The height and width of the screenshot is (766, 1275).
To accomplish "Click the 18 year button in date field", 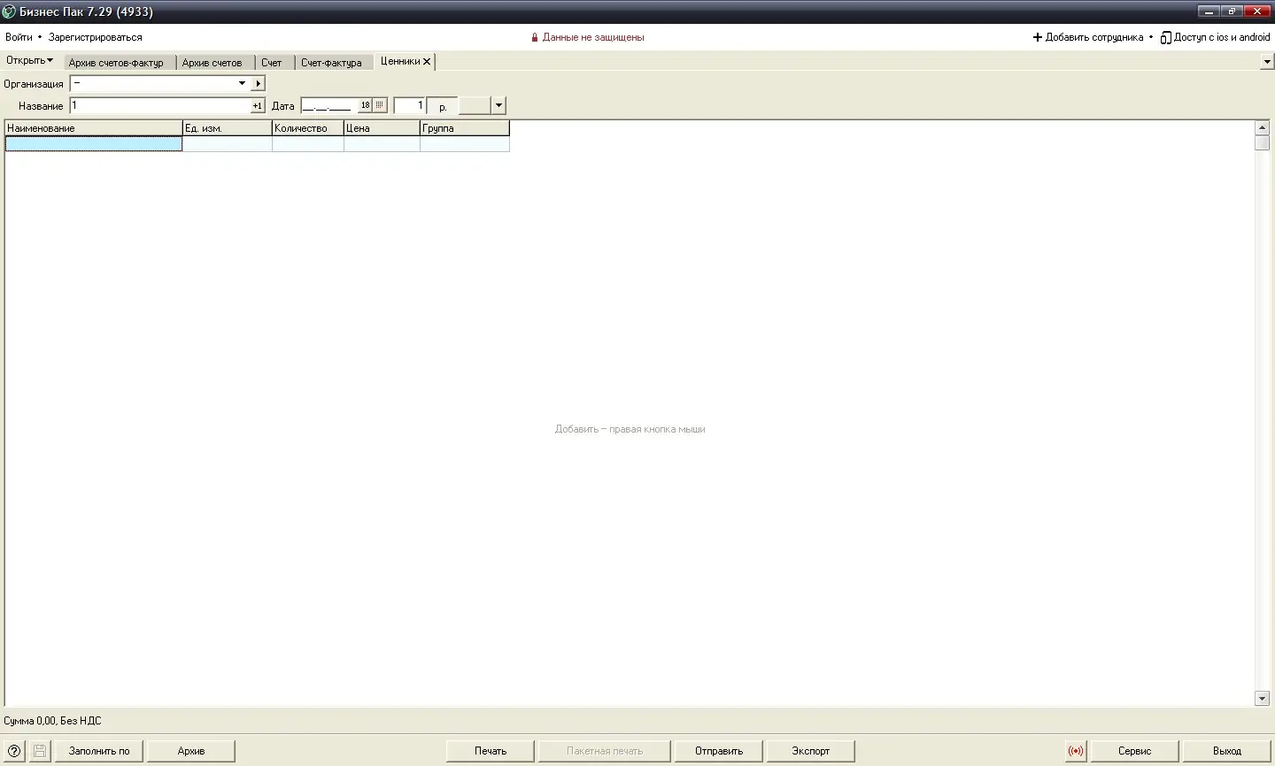I will click(x=365, y=105).
